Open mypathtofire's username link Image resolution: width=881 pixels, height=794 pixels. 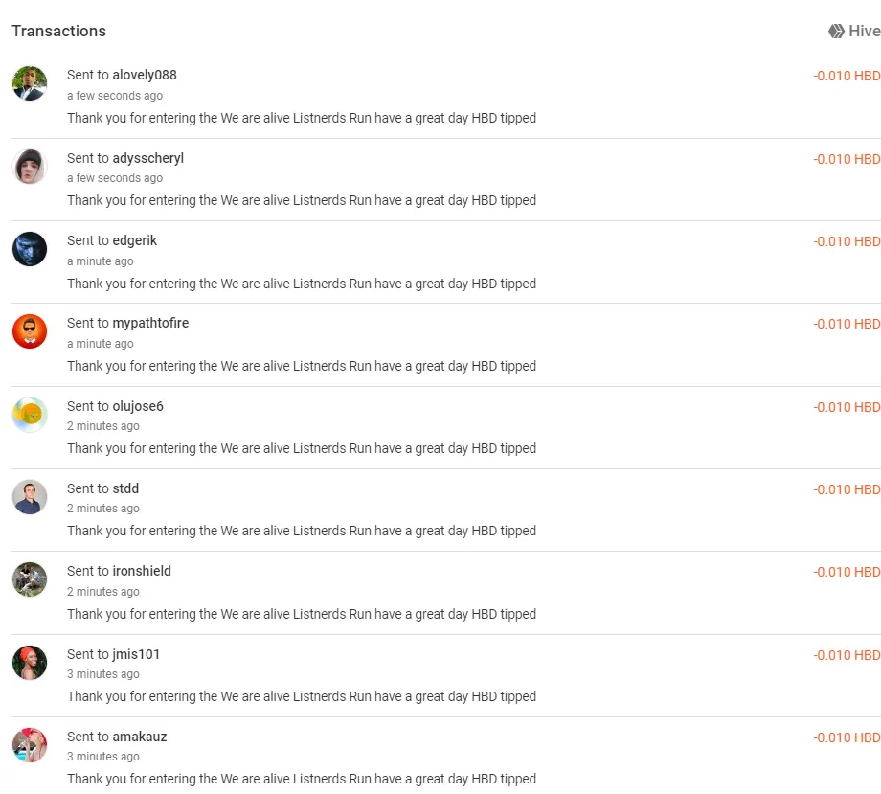coord(150,324)
